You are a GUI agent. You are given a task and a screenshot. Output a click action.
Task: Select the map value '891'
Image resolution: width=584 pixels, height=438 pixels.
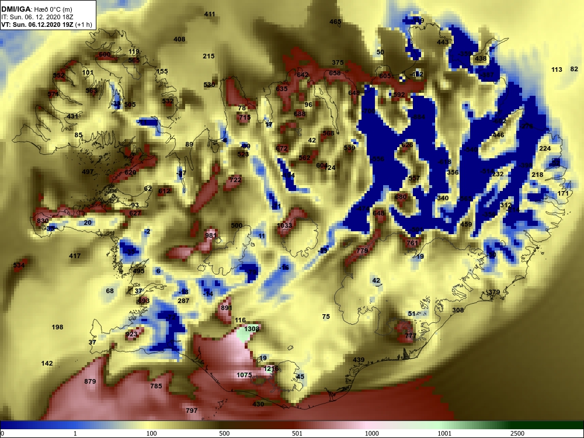[x=227, y=308]
